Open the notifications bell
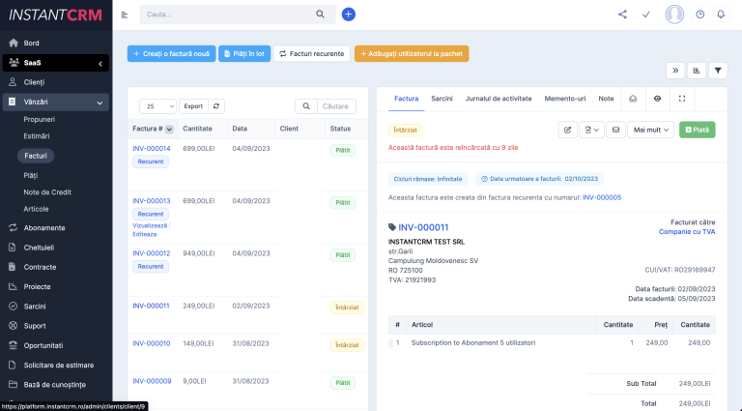Image resolution: width=742 pixels, height=411 pixels. tap(721, 15)
